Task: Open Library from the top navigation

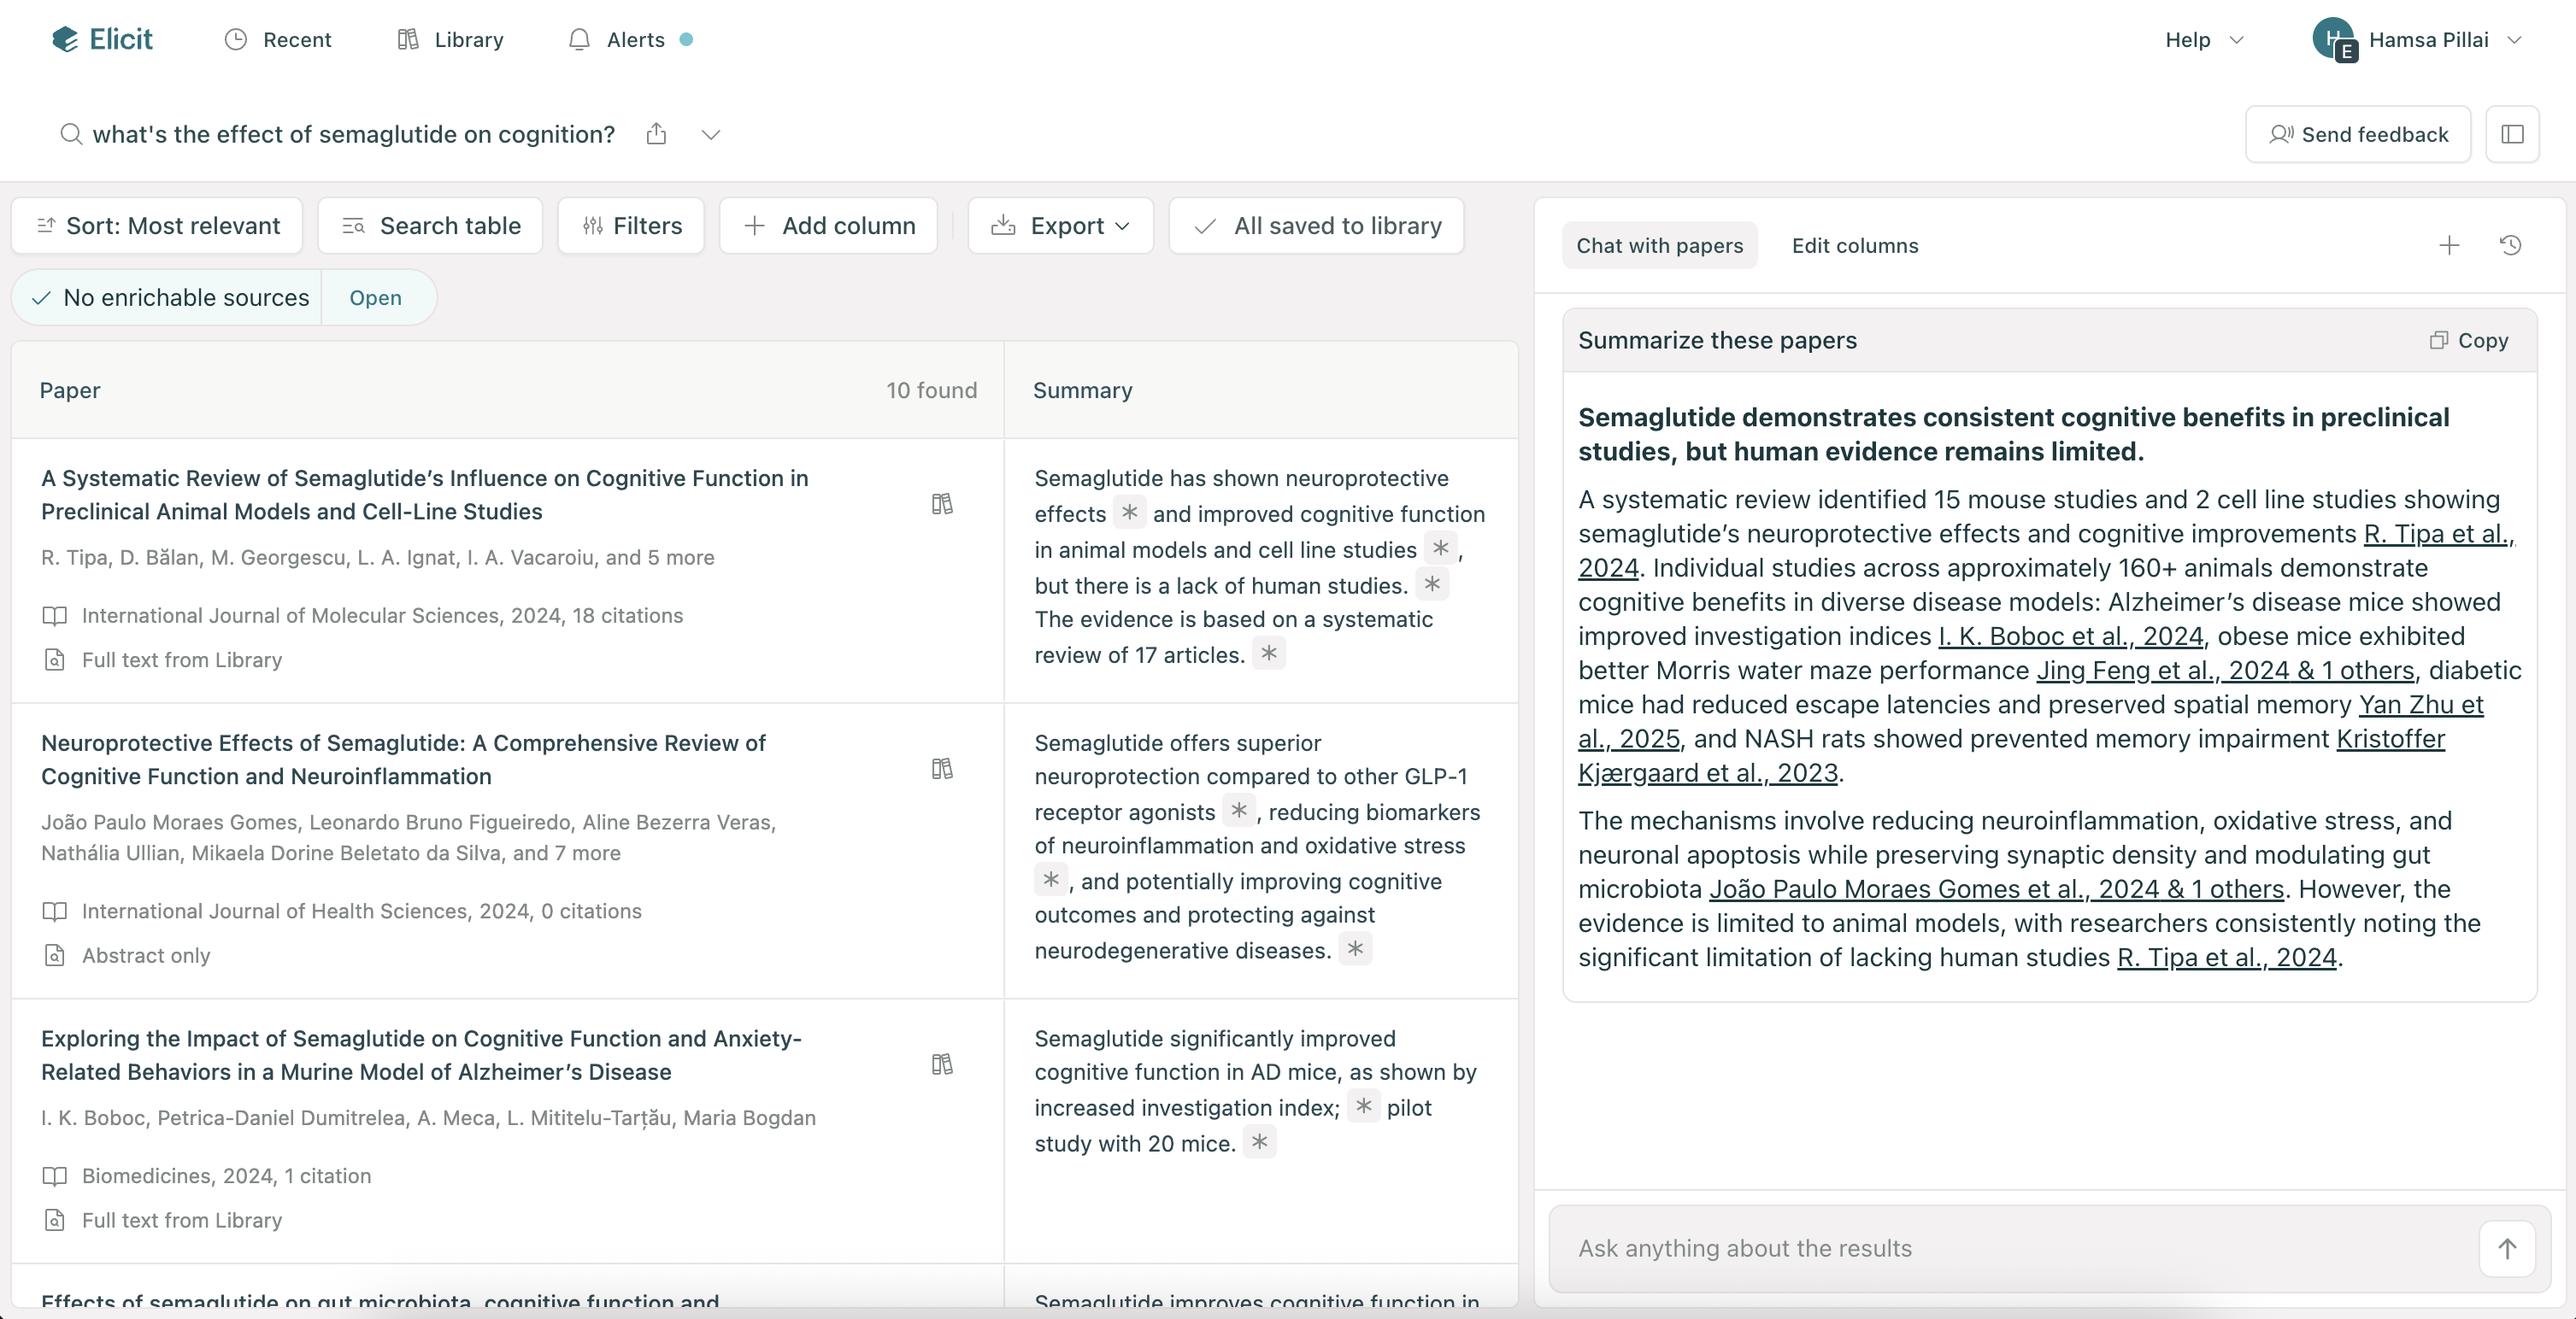Action: (x=450, y=40)
